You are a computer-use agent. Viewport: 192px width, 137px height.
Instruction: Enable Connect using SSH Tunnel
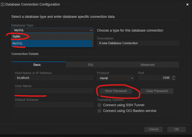(x=99, y=105)
